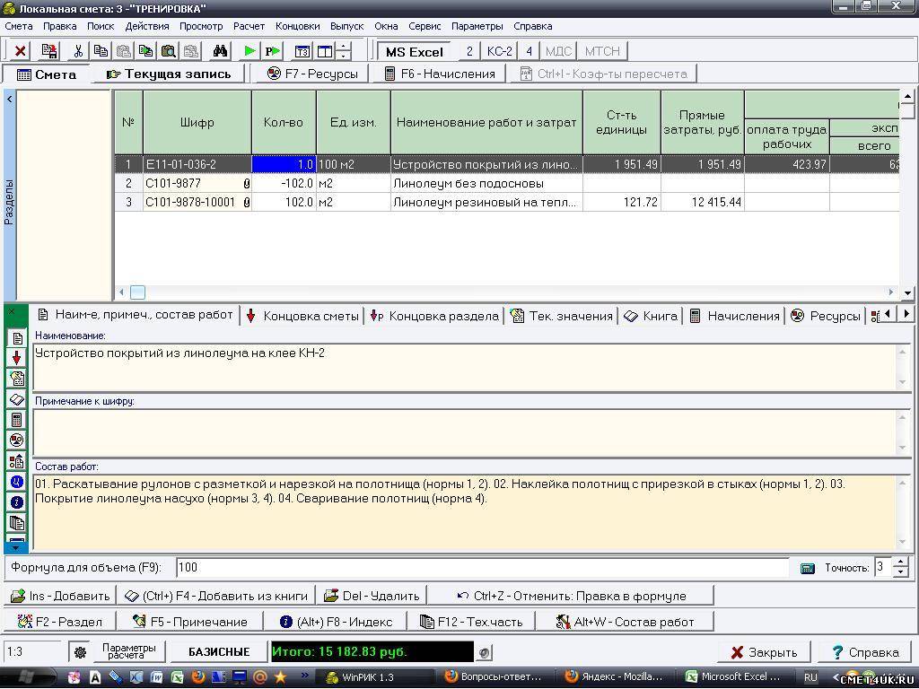Switch to Концовка раздела tab
Viewport: 919px width, 689px height.
434,317
